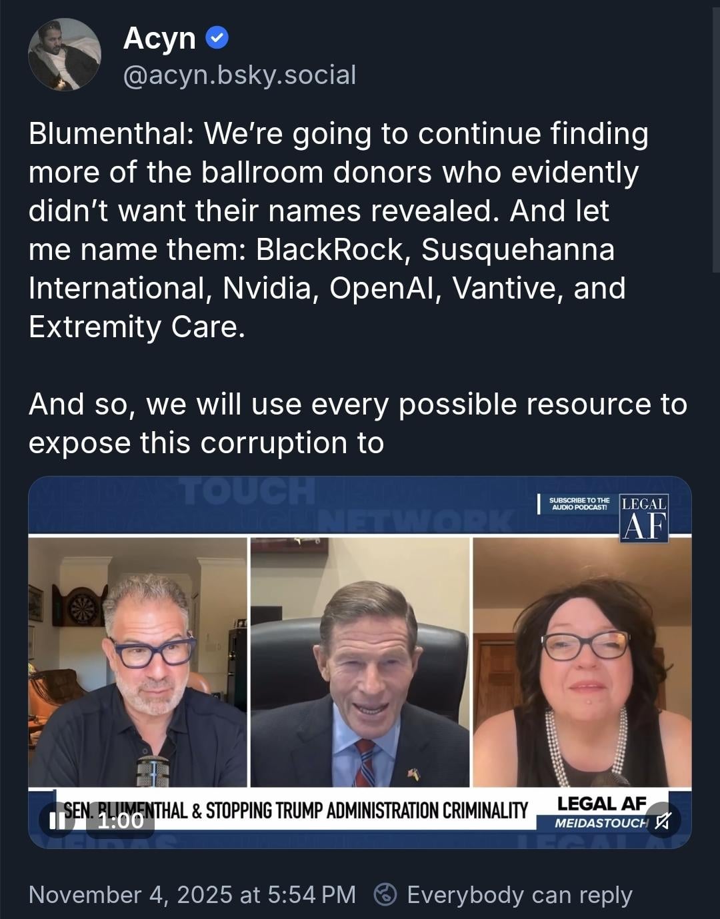The width and height of the screenshot is (720, 919).
Task: Click the LEGAL AF logo in the video corner
Action: pos(644,517)
